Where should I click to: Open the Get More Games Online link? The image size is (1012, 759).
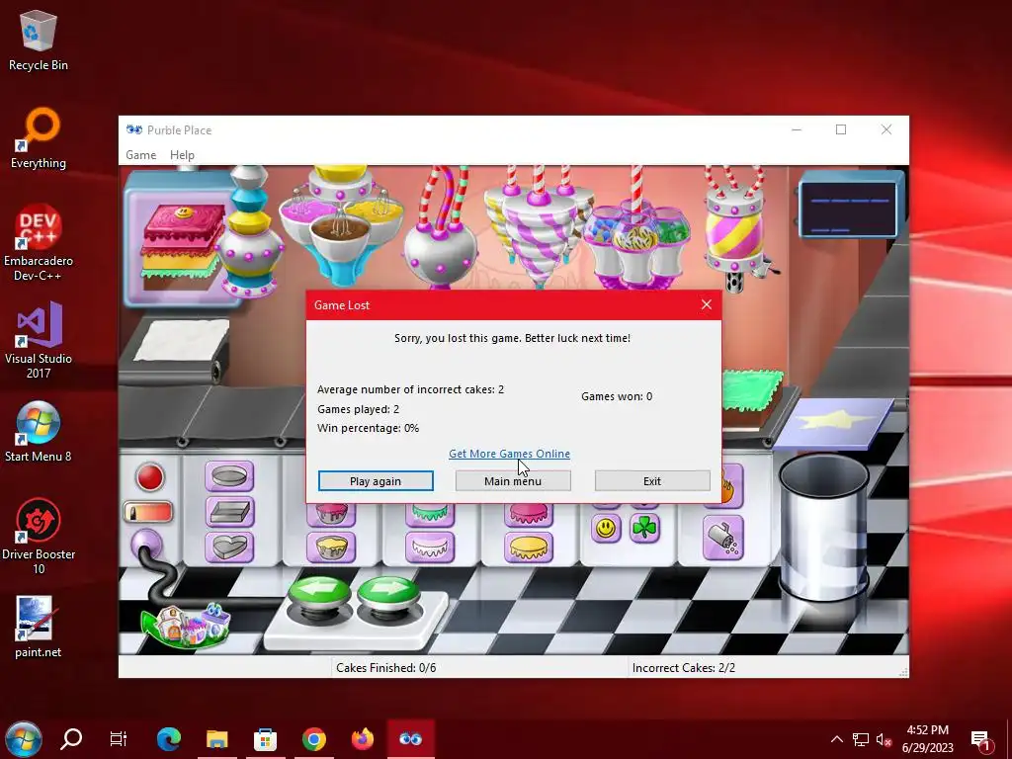[509, 454]
